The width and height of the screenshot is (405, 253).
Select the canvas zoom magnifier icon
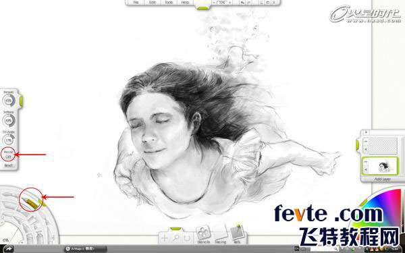[175, 238]
